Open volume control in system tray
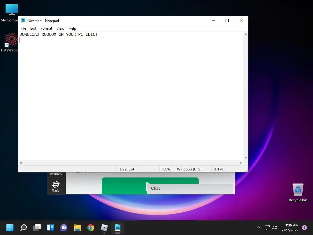 click(x=274, y=228)
